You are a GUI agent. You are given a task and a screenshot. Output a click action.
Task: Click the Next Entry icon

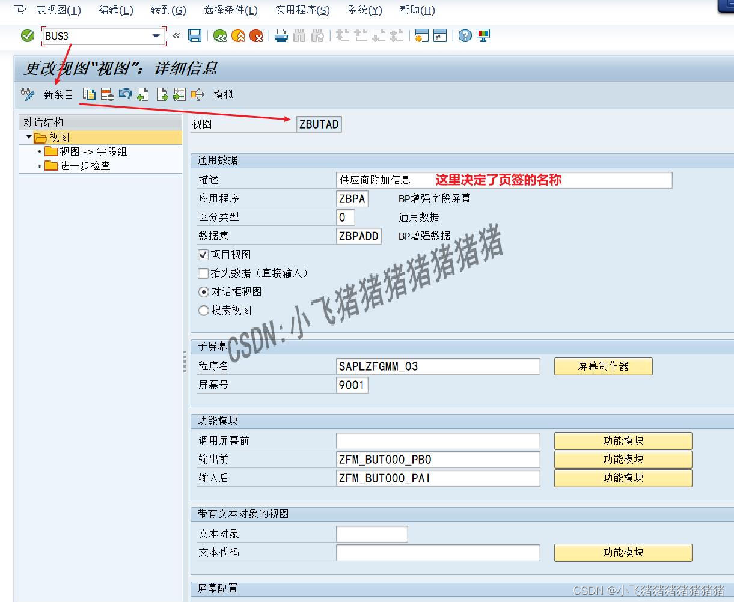(x=162, y=94)
